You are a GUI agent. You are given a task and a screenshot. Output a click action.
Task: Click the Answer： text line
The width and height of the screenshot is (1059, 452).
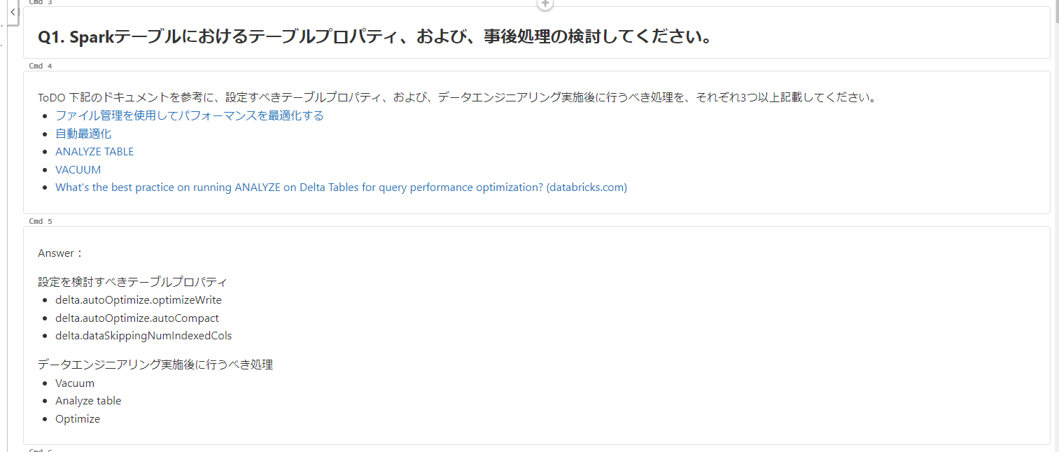tap(59, 253)
